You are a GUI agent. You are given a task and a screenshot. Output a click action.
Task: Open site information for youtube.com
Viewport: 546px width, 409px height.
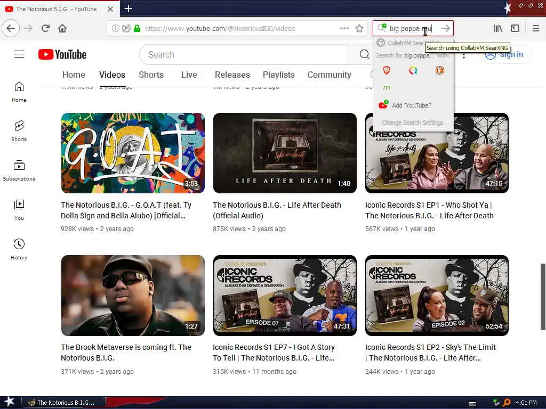[115, 29]
